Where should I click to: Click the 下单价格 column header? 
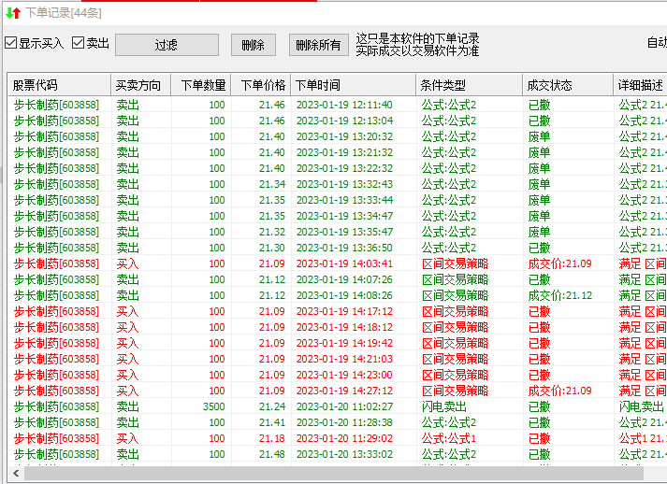(260, 85)
